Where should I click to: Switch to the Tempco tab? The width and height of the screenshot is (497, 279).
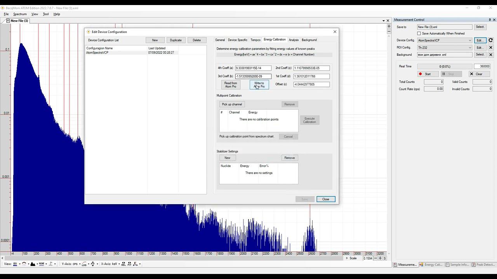click(255, 40)
